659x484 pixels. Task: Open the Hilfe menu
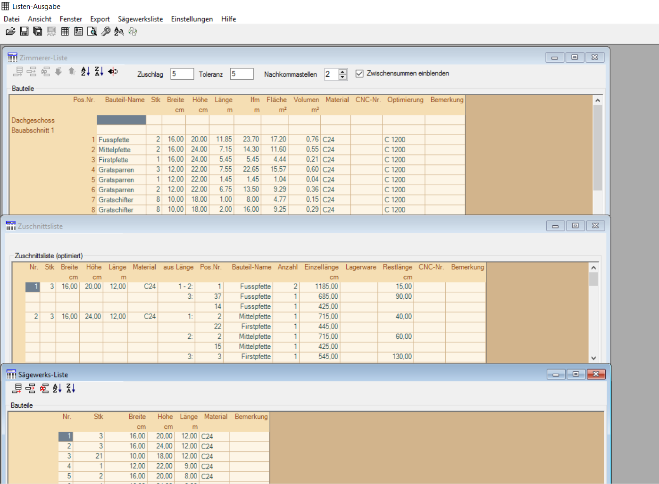tap(229, 19)
